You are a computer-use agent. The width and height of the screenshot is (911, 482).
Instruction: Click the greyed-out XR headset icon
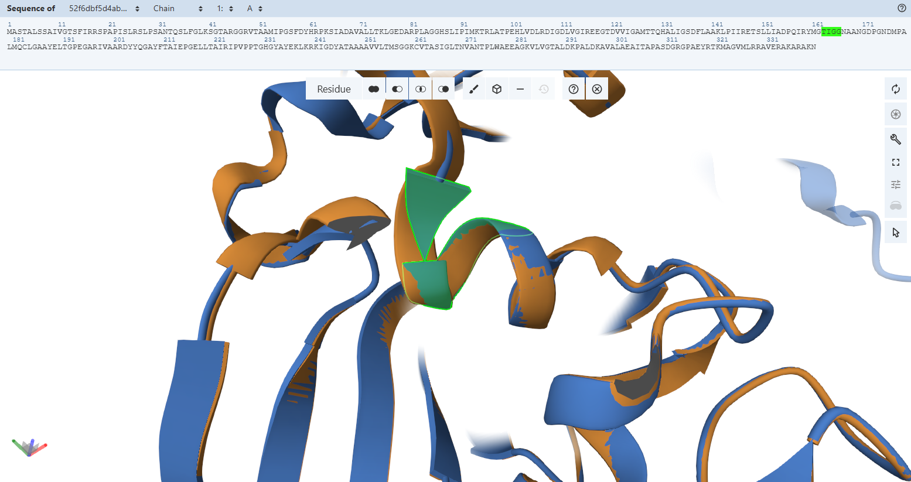pyautogui.click(x=896, y=206)
